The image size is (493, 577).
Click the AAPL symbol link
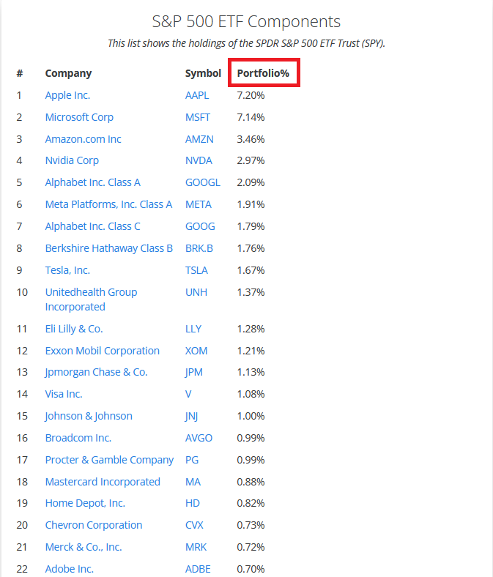197,95
